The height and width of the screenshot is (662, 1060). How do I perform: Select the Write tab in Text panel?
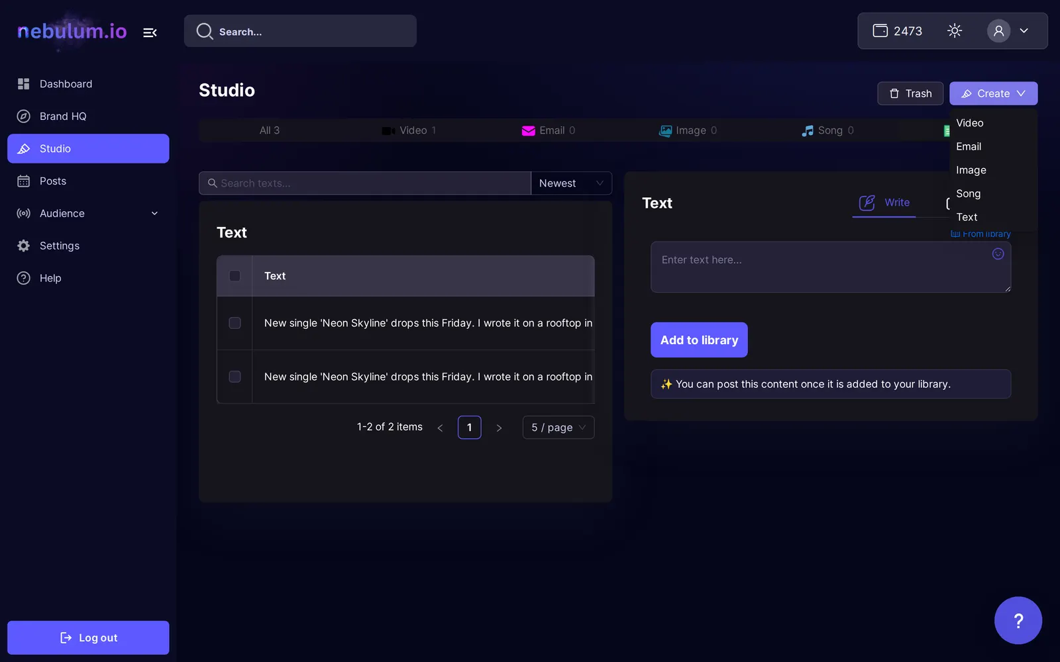(x=884, y=203)
